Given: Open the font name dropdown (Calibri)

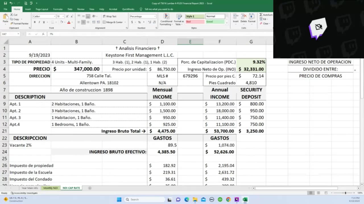Looking at the screenshot, I should click(x=55, y=16).
